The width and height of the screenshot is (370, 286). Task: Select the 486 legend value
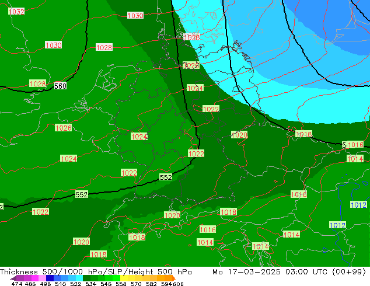coord(30,284)
